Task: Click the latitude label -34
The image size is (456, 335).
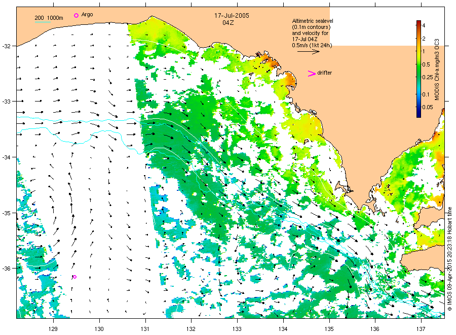Action: pos(6,157)
